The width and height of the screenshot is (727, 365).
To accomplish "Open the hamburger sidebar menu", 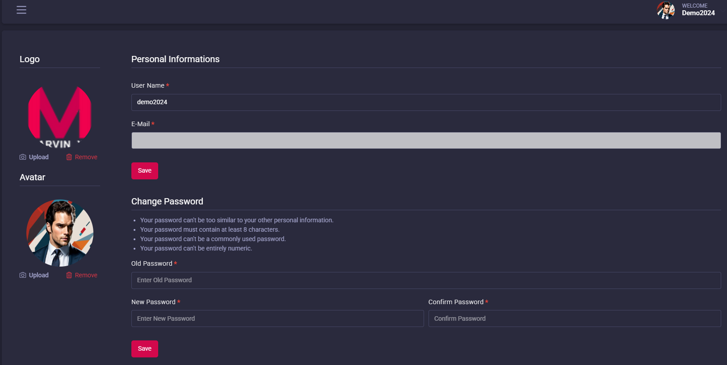I will click(x=21, y=10).
